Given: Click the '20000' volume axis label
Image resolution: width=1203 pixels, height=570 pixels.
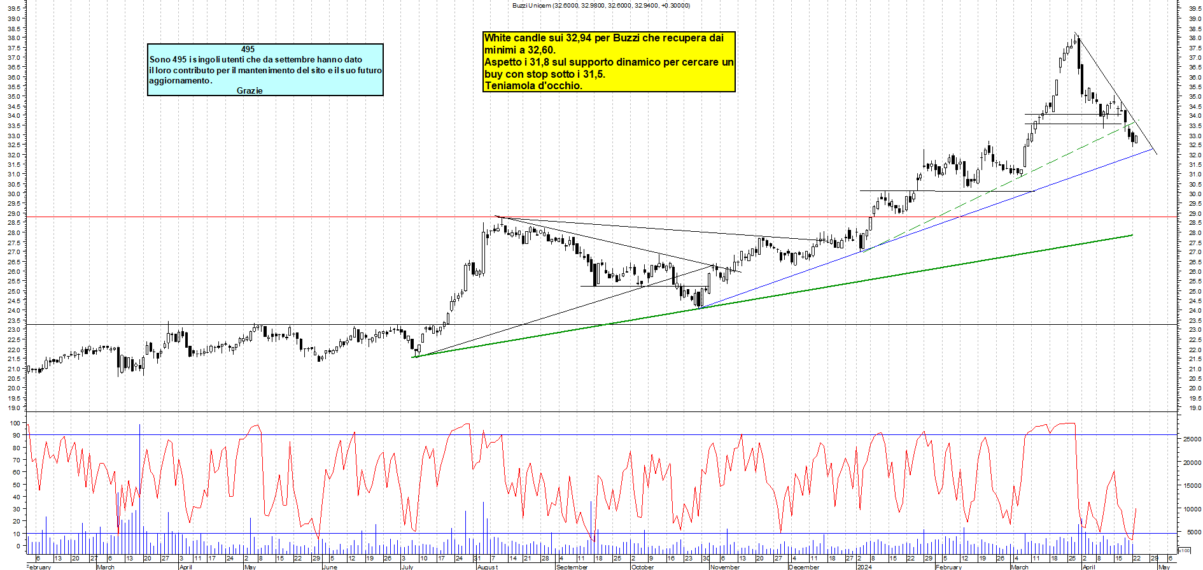Looking at the screenshot, I should pos(1192,463).
